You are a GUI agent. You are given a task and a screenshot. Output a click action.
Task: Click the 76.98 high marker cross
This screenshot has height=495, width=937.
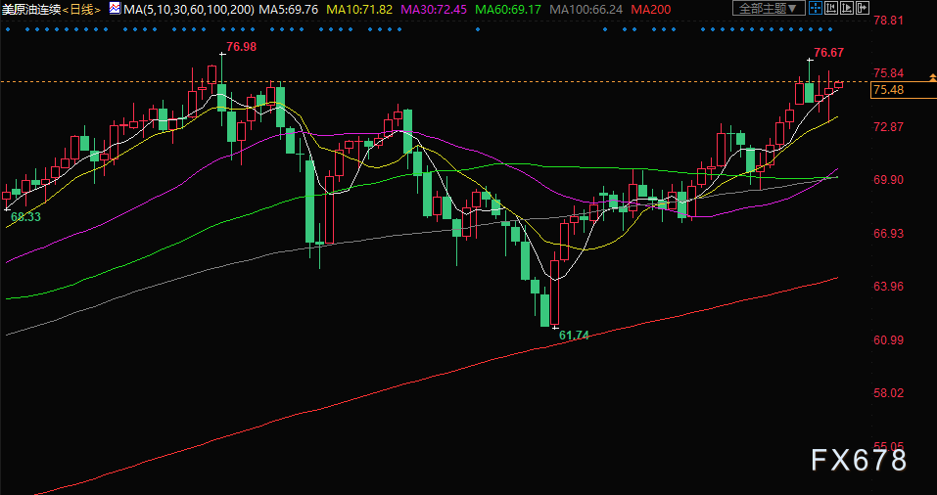222,55
